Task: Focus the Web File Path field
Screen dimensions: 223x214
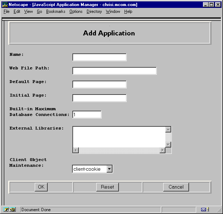Action: click(x=115, y=71)
